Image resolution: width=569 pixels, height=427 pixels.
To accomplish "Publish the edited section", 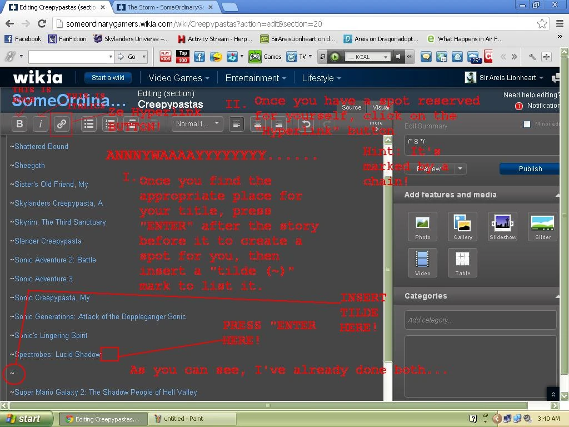I will click(530, 169).
